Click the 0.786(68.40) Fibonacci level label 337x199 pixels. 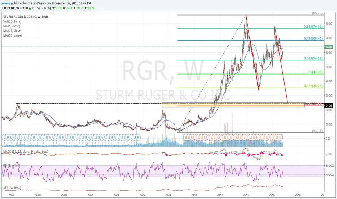tap(313, 38)
